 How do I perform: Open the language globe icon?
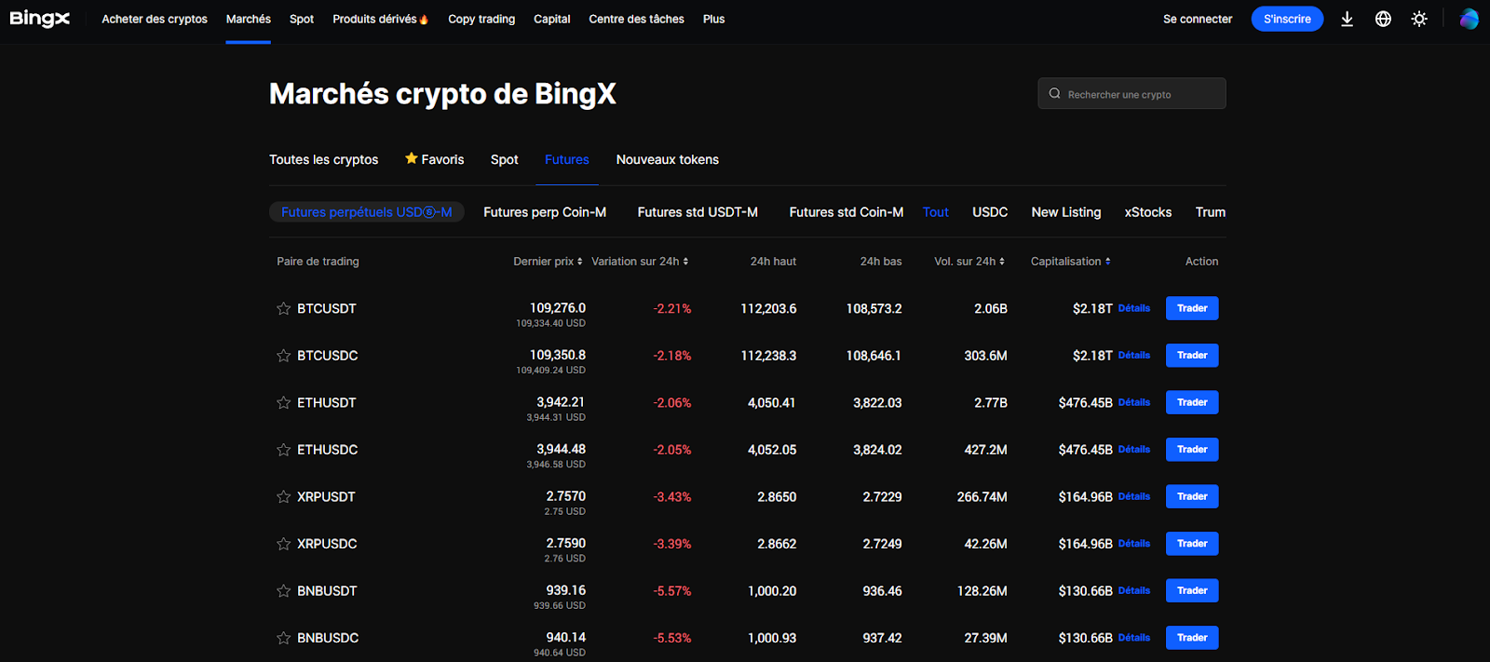[x=1383, y=19]
